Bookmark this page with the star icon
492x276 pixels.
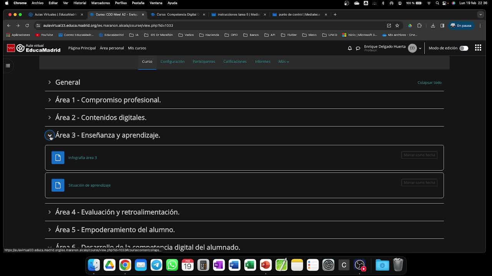coord(397,26)
